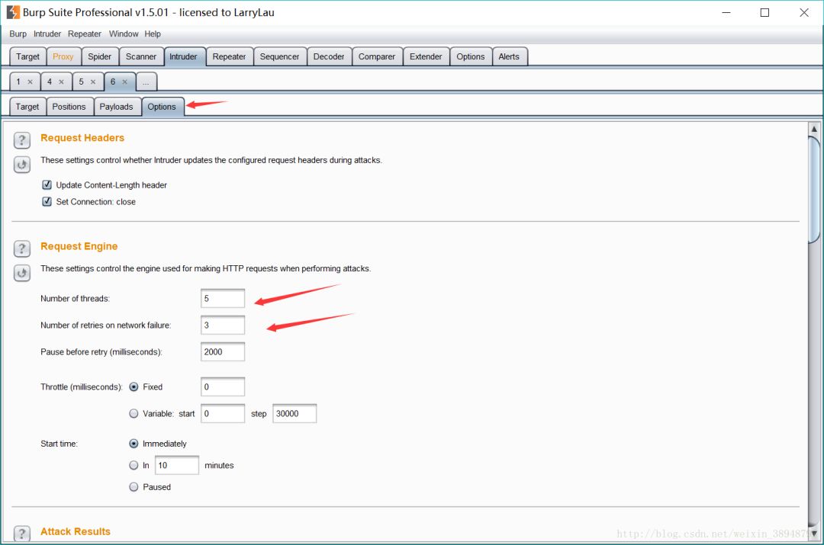The image size is (824, 545).
Task: Open the top-level Options tab
Action: (470, 56)
